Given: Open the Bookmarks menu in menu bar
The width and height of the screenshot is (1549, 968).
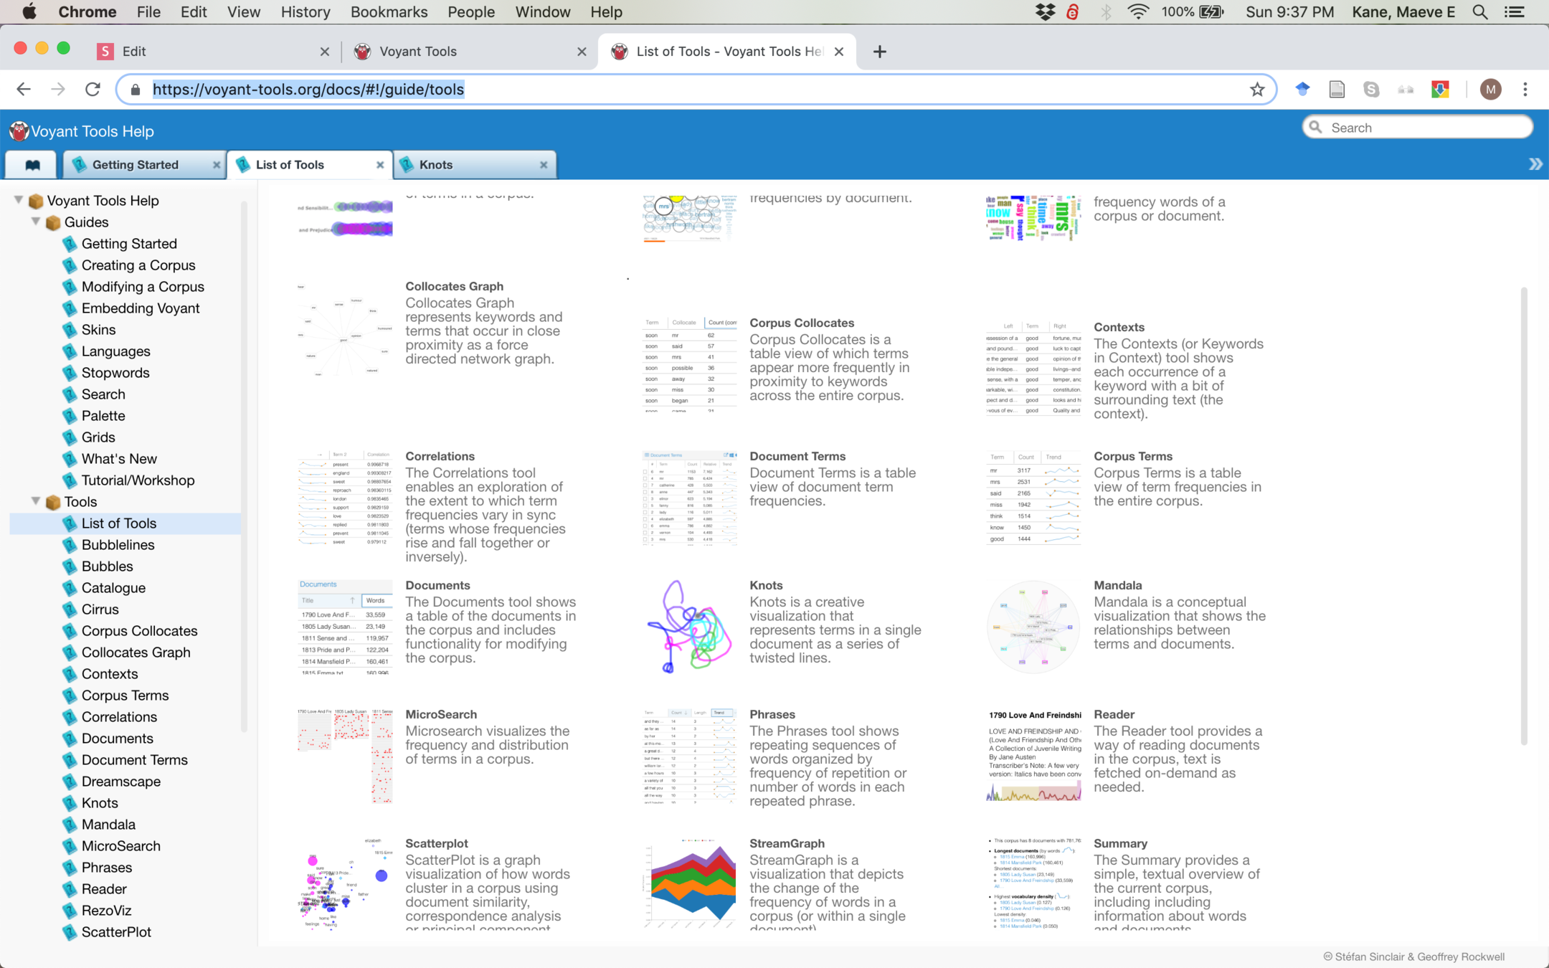Looking at the screenshot, I should (389, 12).
